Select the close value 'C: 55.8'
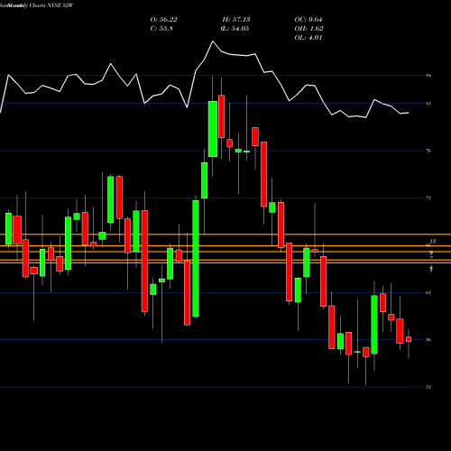 coord(161,29)
